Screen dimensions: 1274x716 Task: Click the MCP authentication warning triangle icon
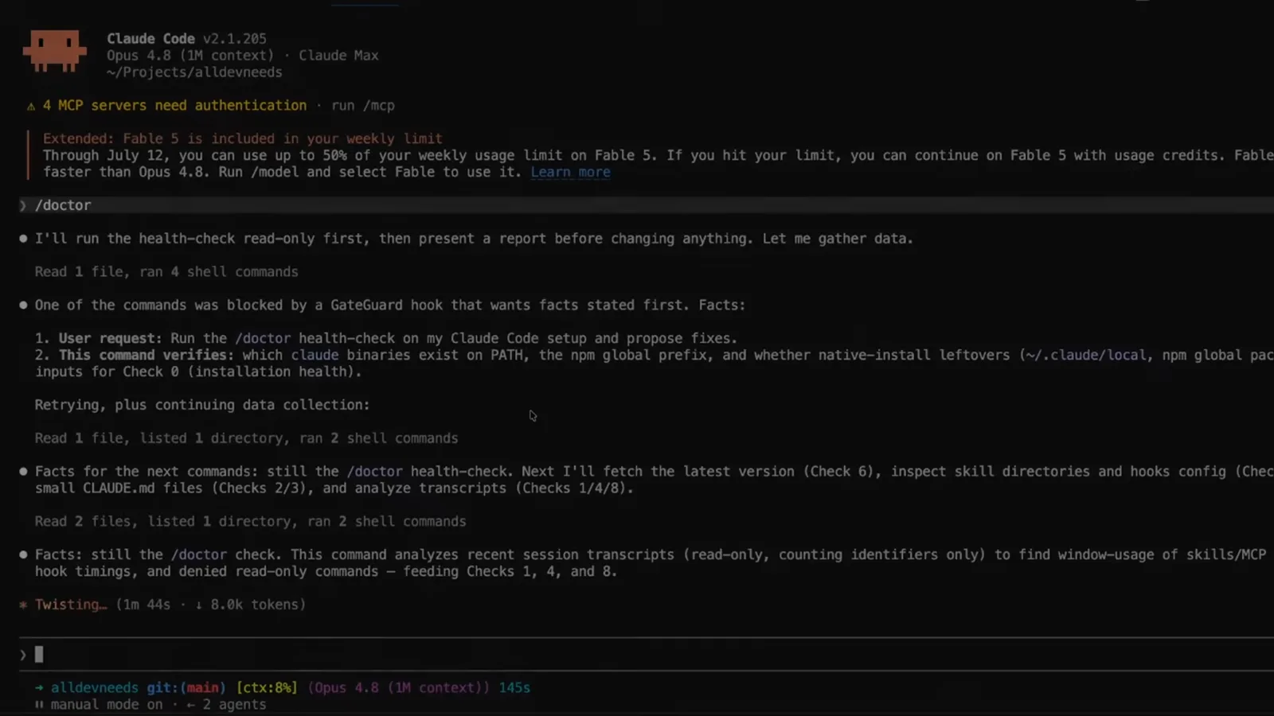(x=31, y=106)
